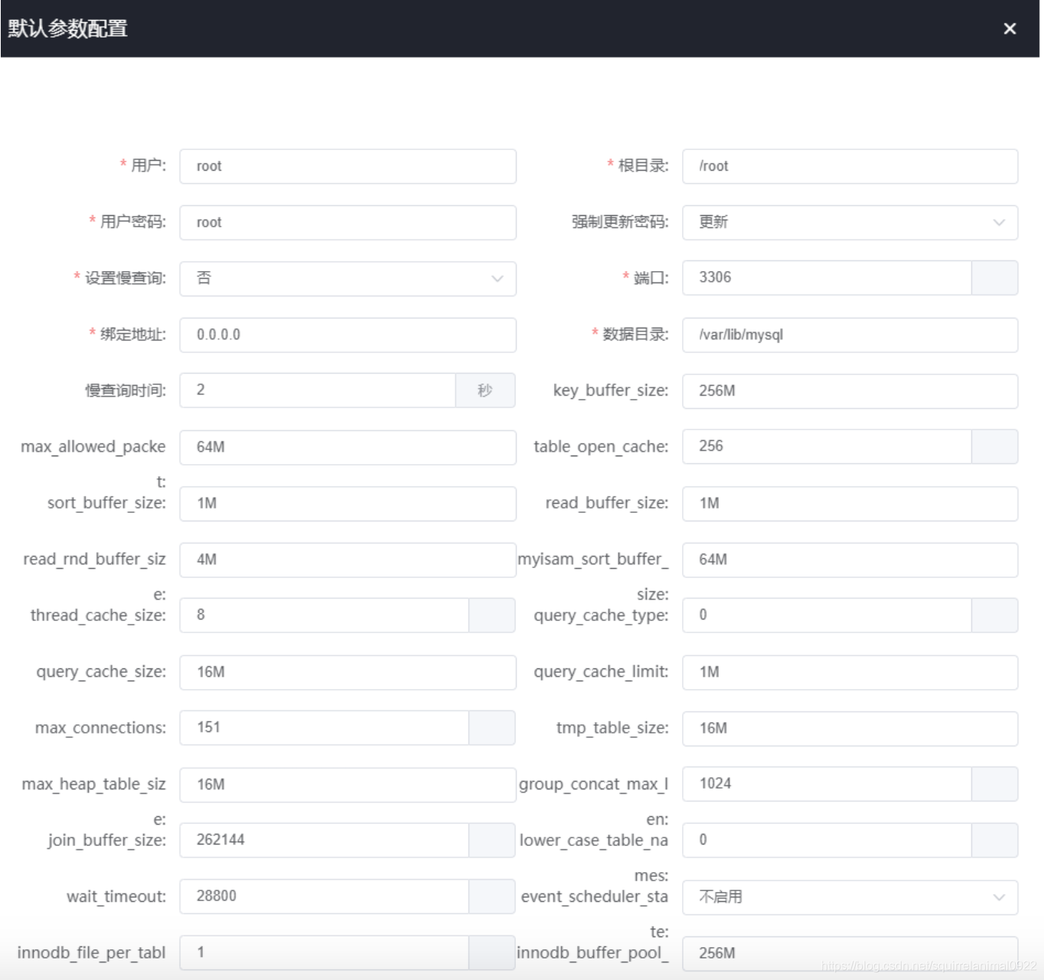
Task: Click the stepper of max_connections field
Action: click(x=491, y=728)
